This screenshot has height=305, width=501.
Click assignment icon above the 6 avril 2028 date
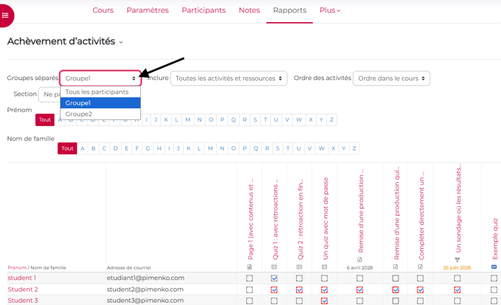coord(360,260)
